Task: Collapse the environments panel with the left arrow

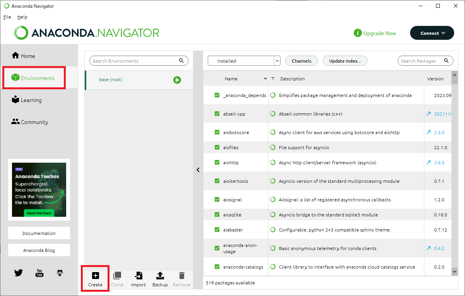Action: 198,170
